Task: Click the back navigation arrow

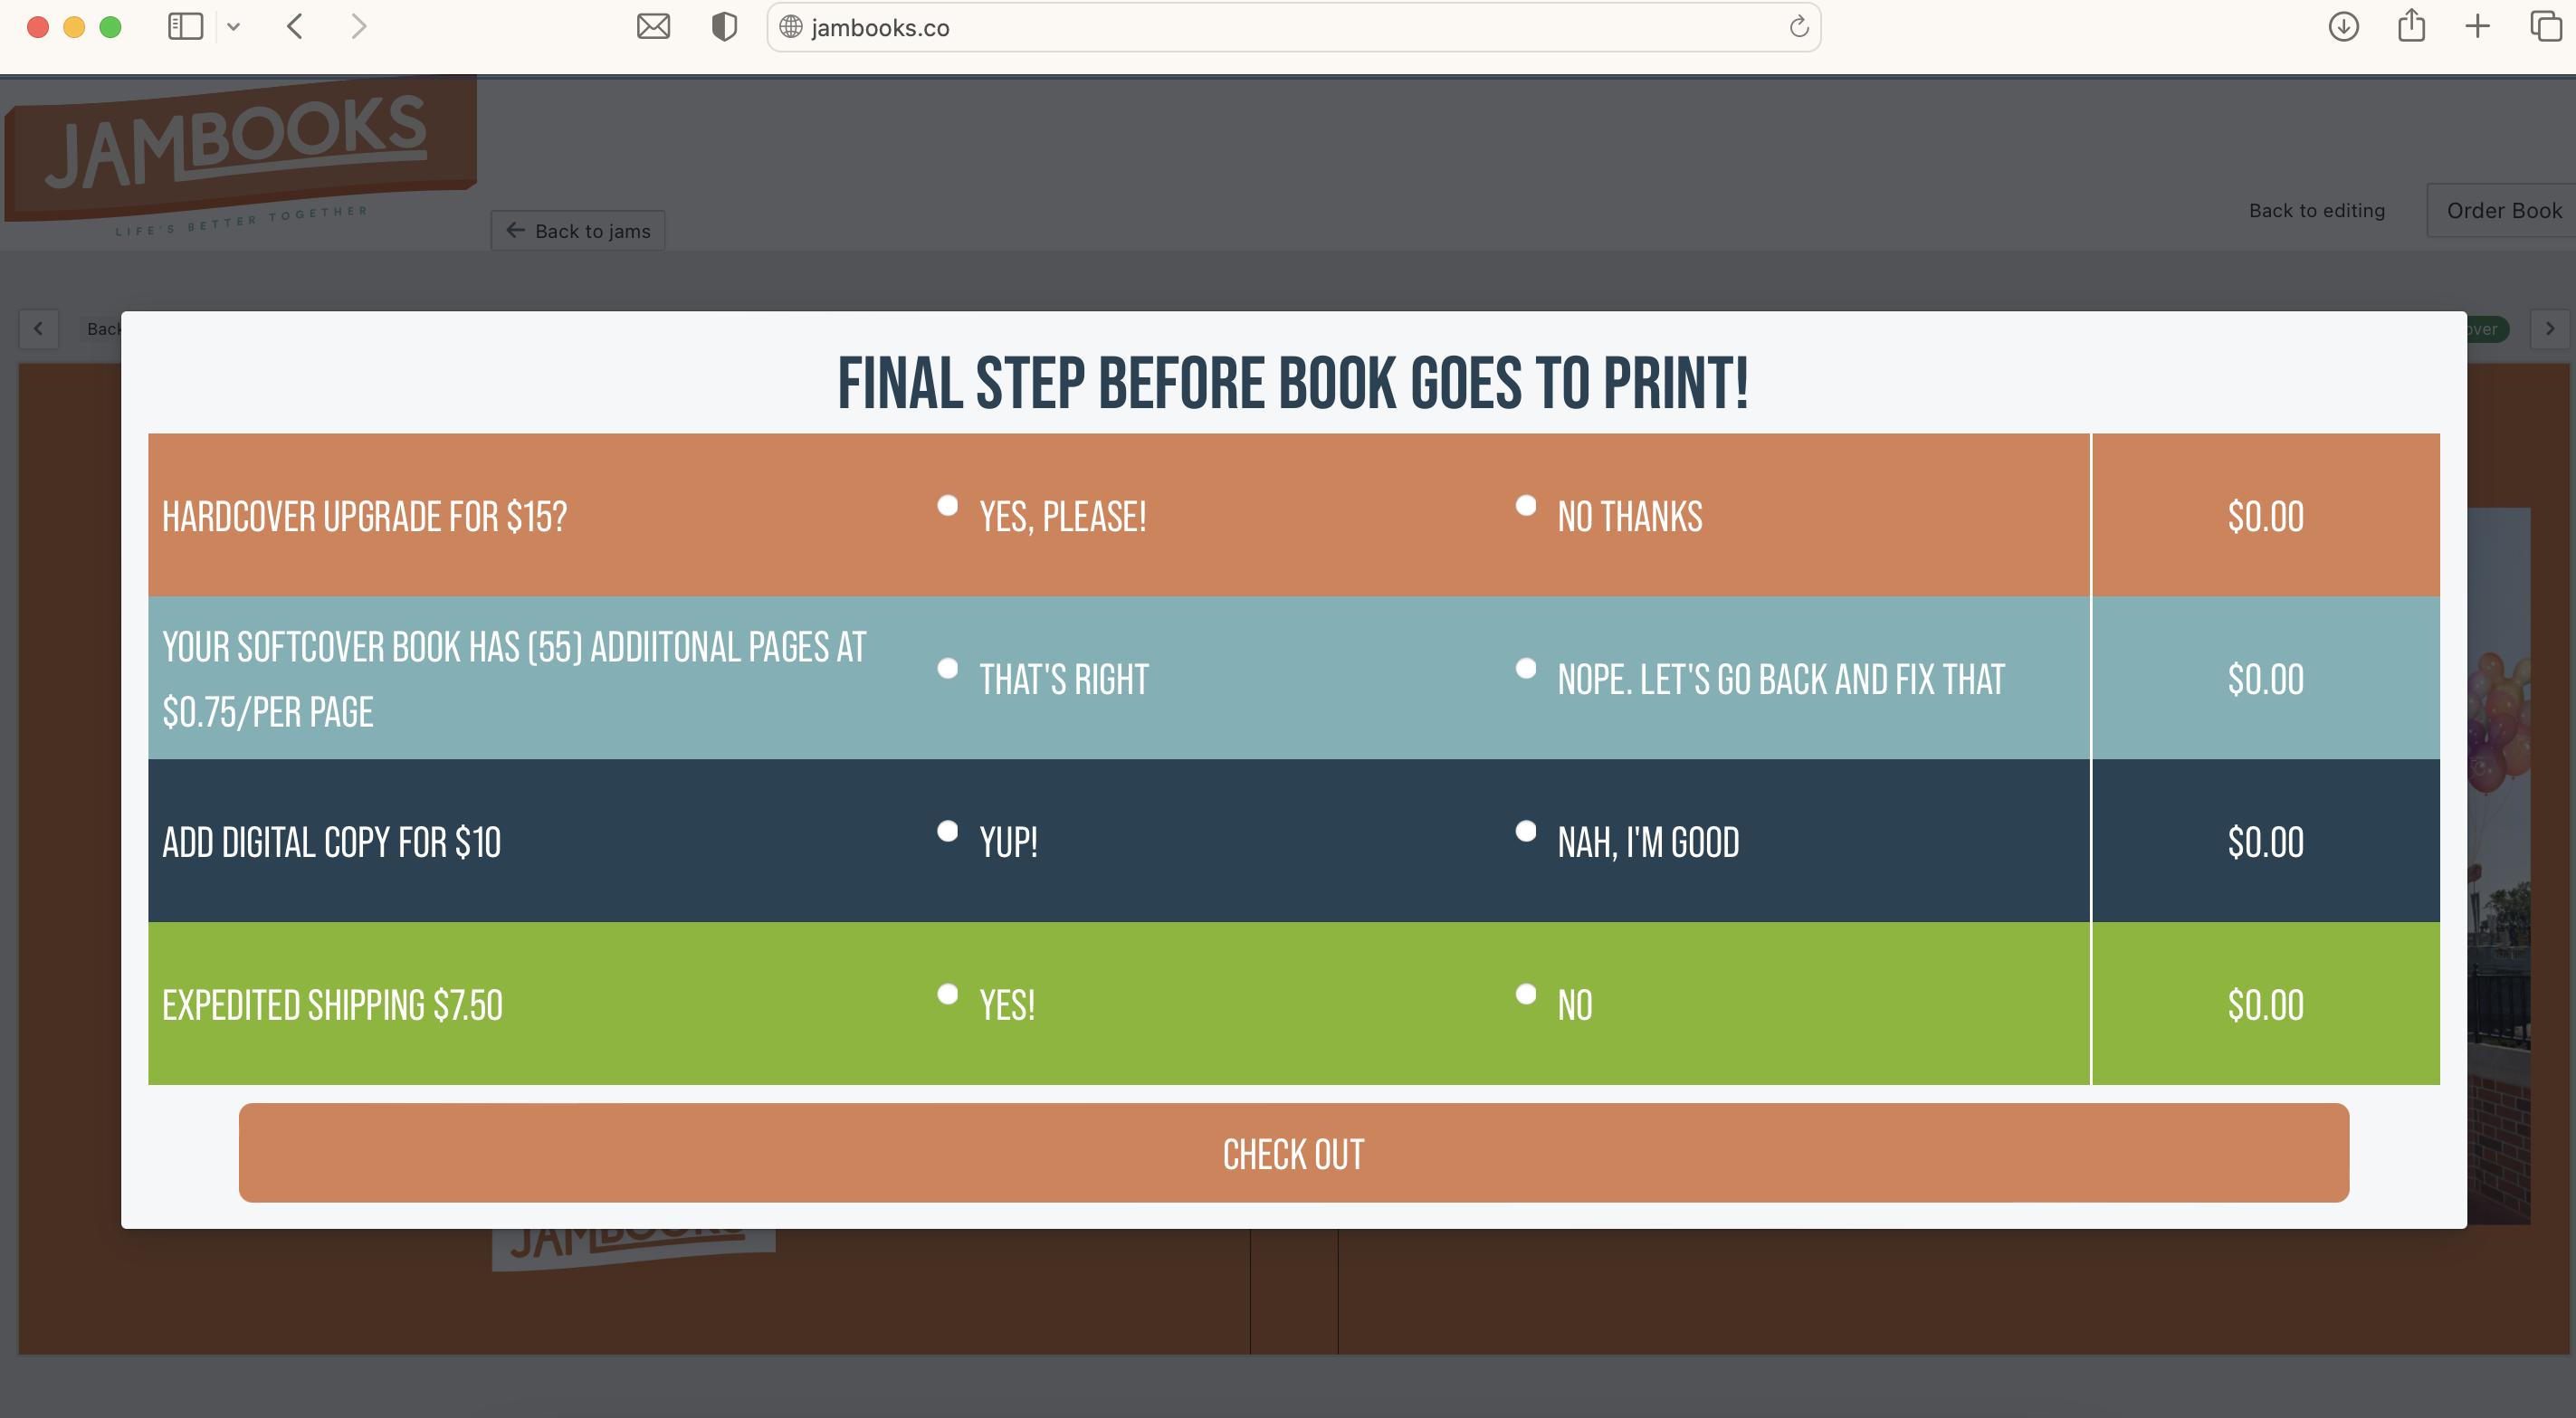Action: pyautogui.click(x=295, y=26)
